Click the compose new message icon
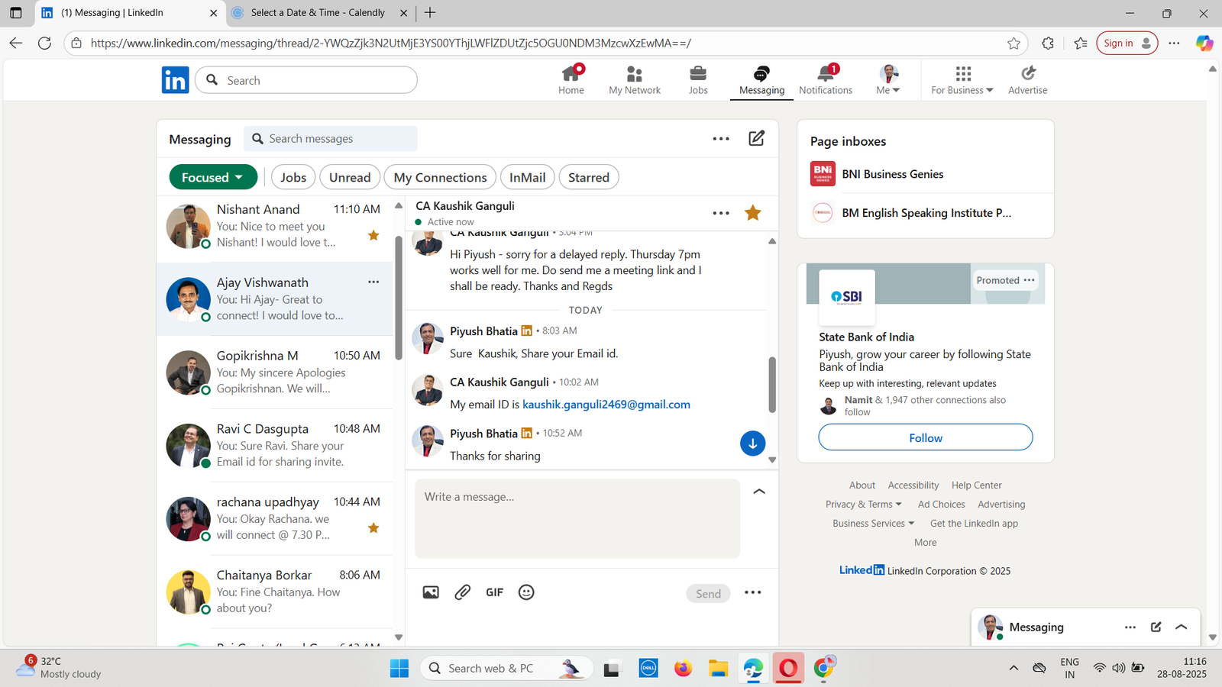 756,138
